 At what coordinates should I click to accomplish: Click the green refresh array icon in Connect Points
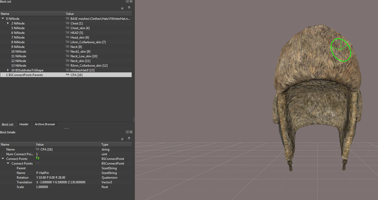pos(38,158)
